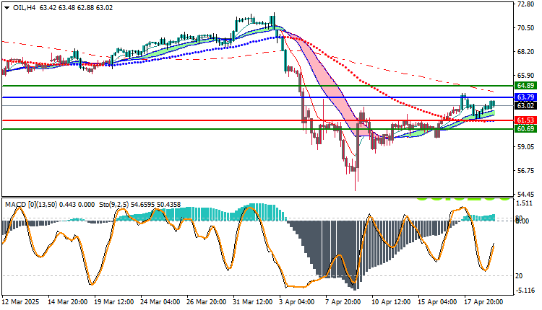Click the 70.50 price scale value

coord(525,28)
